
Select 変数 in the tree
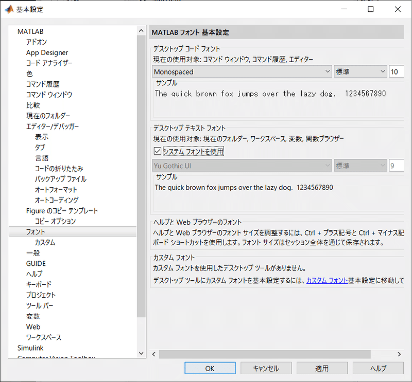(33, 316)
